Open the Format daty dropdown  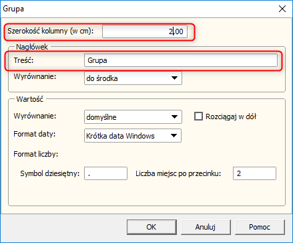(133, 136)
